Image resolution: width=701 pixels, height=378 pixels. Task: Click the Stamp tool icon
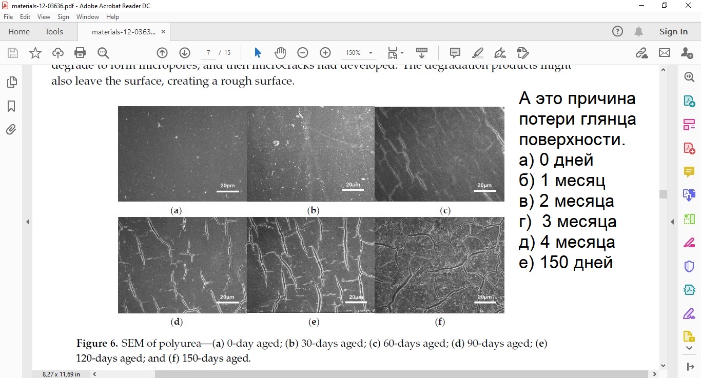pos(522,53)
